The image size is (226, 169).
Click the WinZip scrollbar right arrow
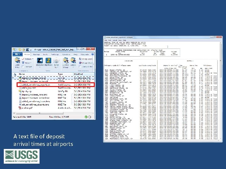pyautogui.click(x=93, y=113)
